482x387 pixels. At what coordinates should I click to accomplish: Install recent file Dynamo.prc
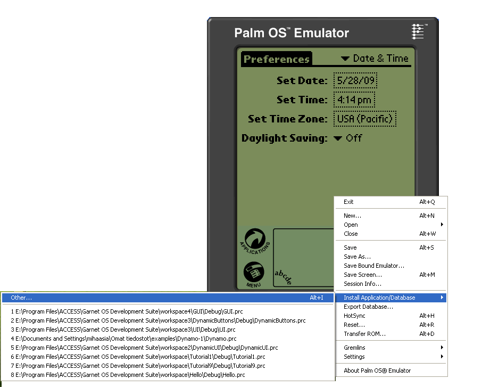coord(168,339)
